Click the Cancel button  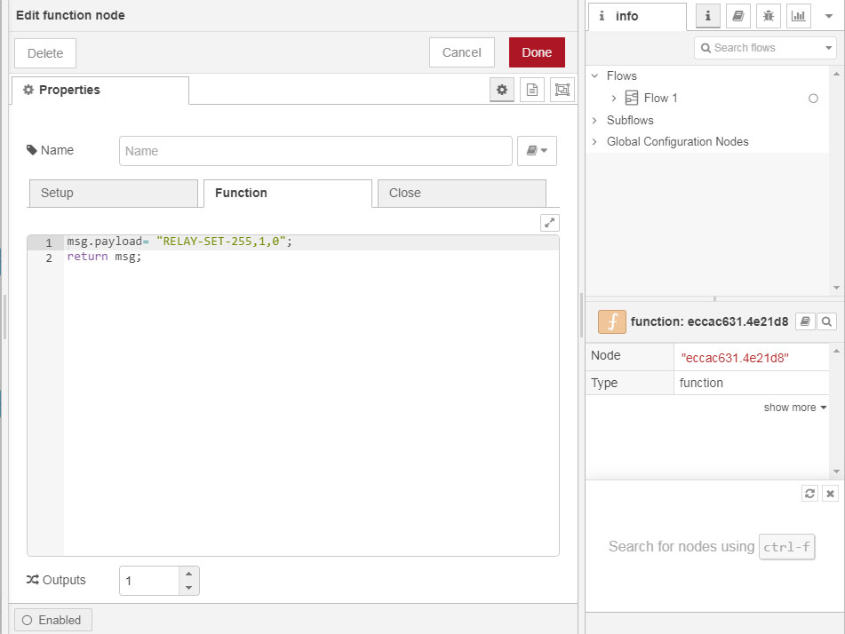coord(461,52)
